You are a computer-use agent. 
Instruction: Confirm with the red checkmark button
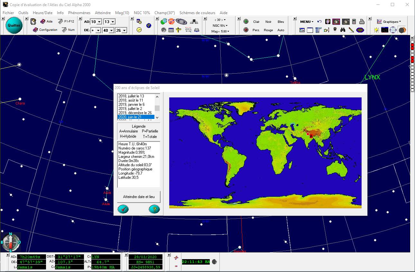[x=123, y=209]
